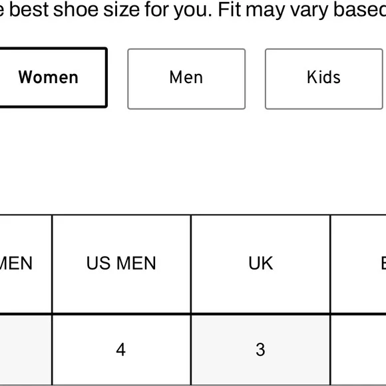
Task: Click the US MEN column header
Action: tap(121, 264)
